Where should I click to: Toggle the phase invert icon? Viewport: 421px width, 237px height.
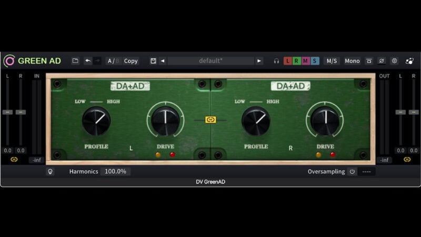pos(382,61)
